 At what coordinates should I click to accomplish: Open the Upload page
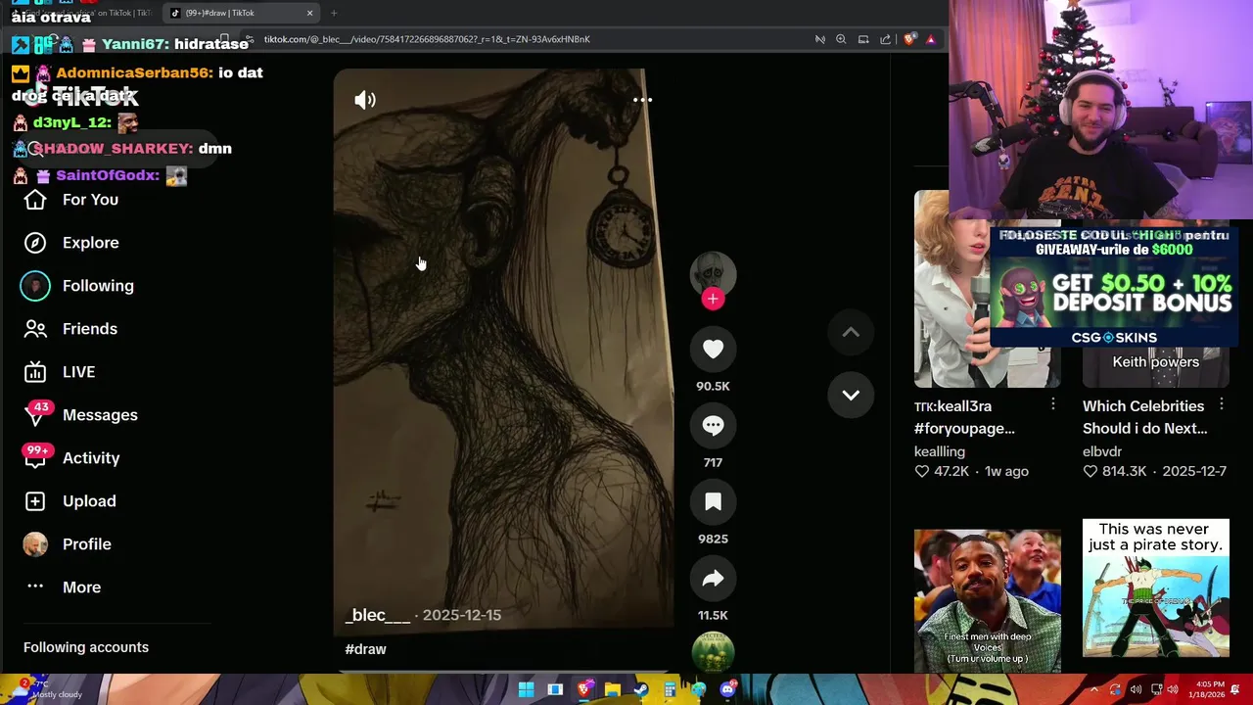89,501
